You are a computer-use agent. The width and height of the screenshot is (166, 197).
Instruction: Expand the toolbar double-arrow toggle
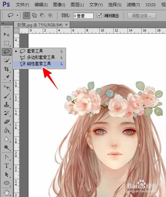point(3,24)
